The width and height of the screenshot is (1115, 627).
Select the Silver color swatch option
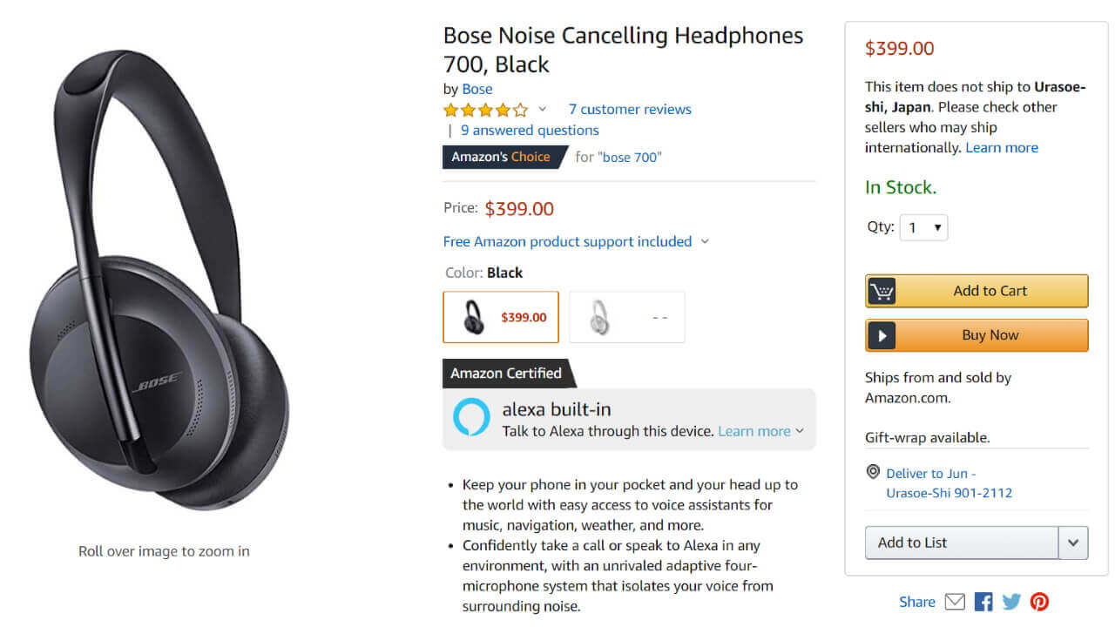(x=626, y=317)
